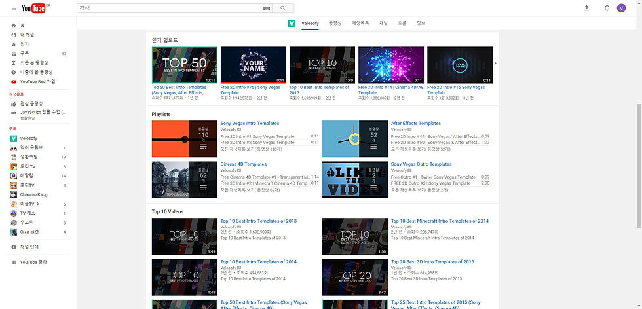Image resolution: width=642 pixels, height=309 pixels.
Task: Select the Velosofy home tab
Action: (x=310, y=24)
